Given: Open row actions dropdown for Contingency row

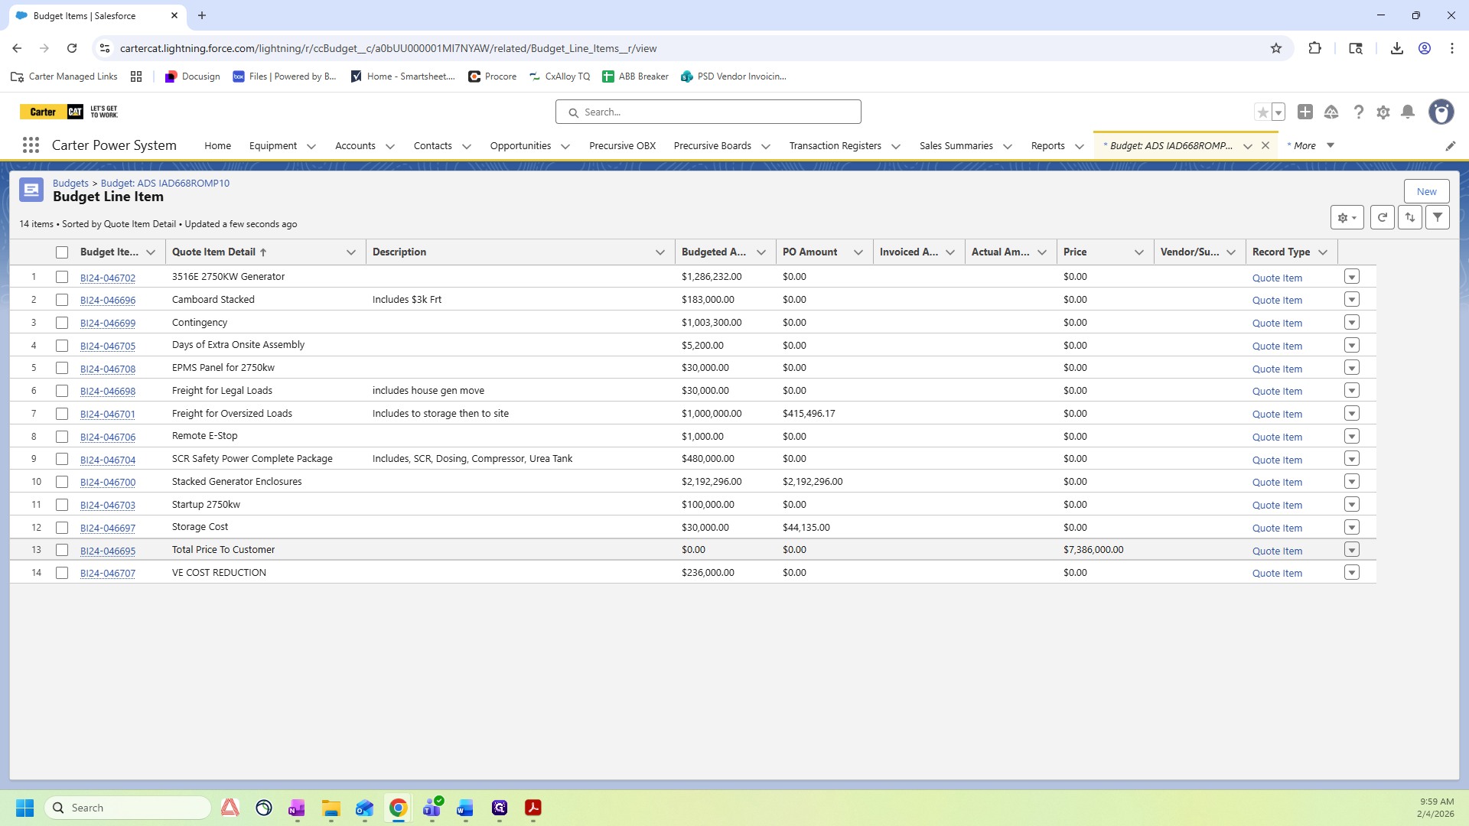Looking at the screenshot, I should (x=1352, y=323).
